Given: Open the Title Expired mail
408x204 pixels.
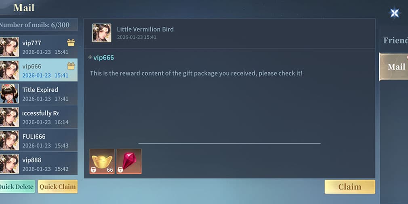Looking at the screenshot, I should click(x=38, y=93).
